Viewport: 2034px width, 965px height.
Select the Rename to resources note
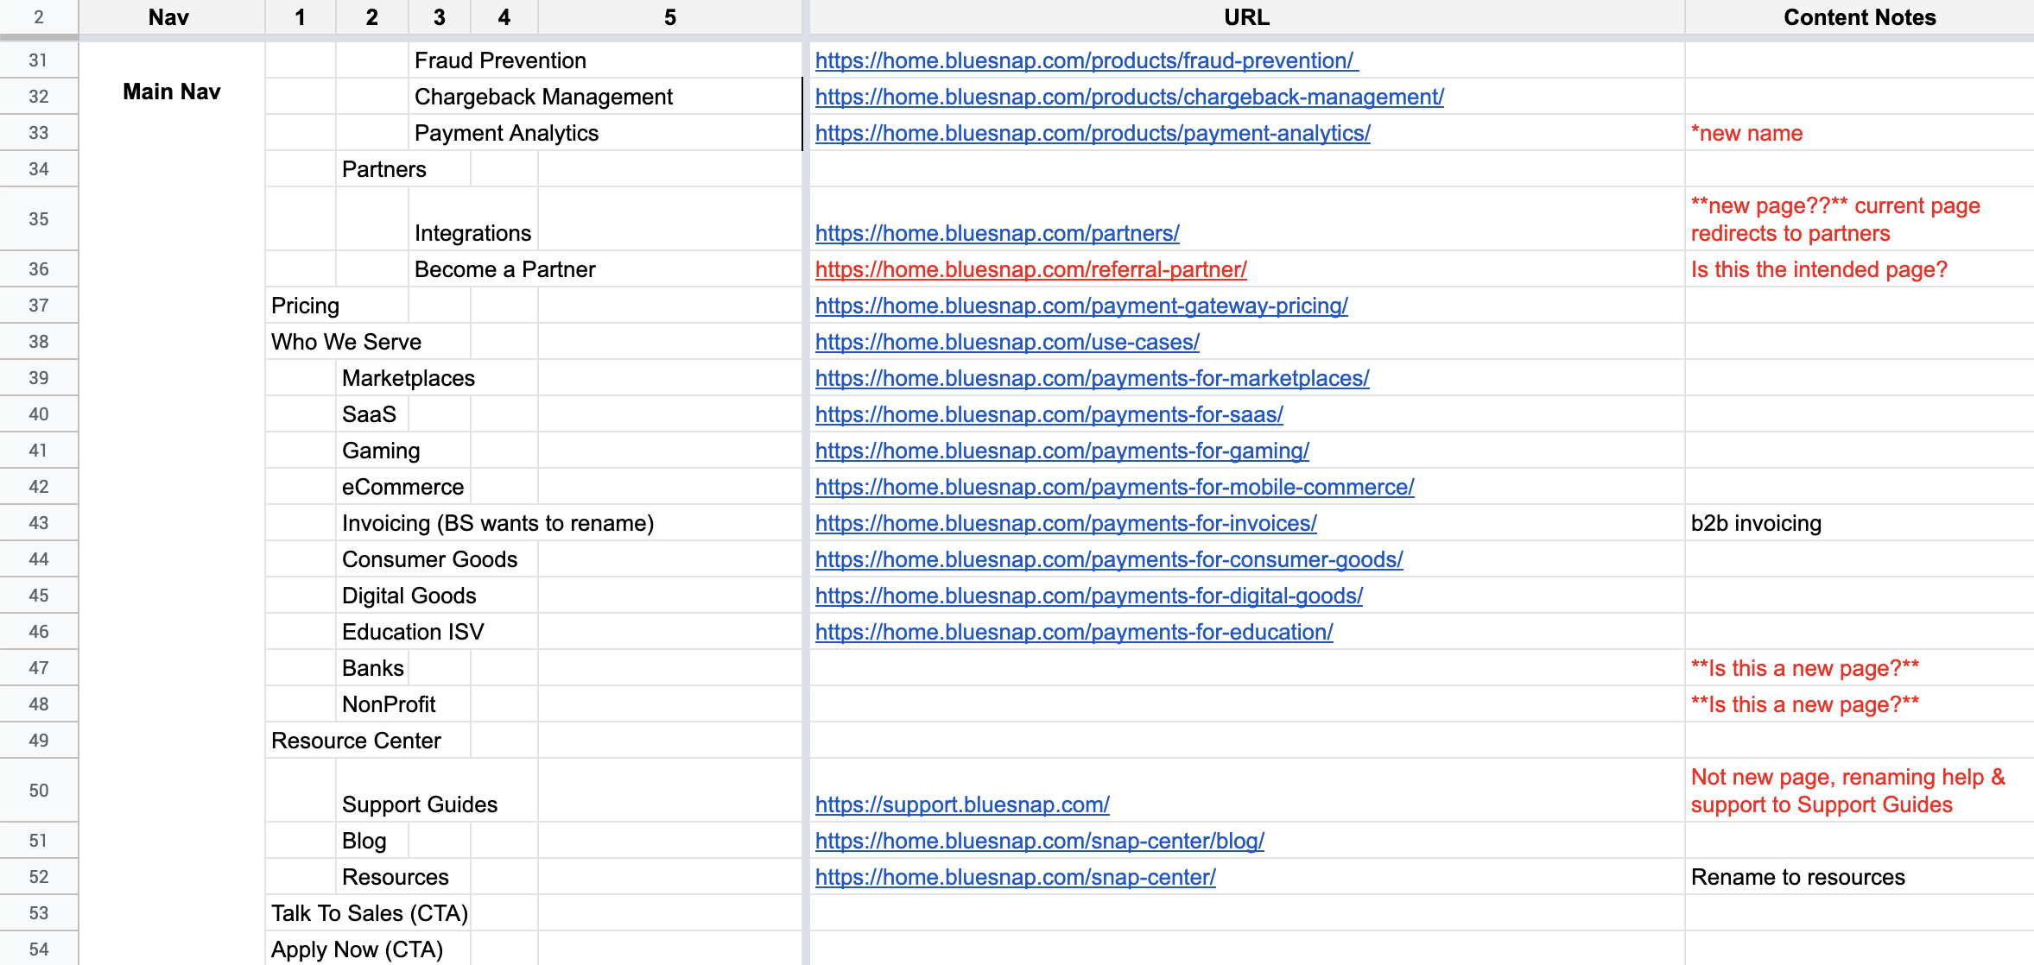click(x=1859, y=877)
